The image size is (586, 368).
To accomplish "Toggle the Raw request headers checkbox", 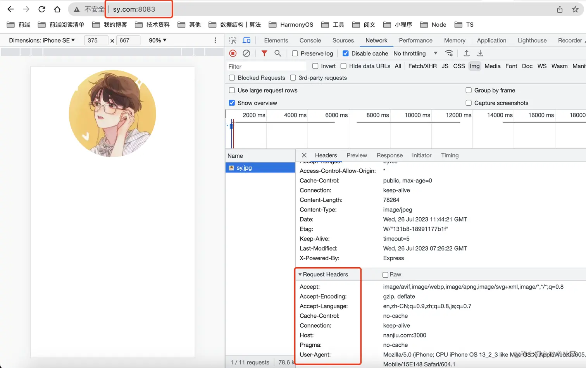I will [x=385, y=275].
